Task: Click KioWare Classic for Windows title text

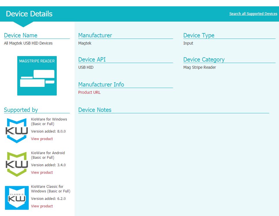Action: pyautogui.click(x=51, y=189)
